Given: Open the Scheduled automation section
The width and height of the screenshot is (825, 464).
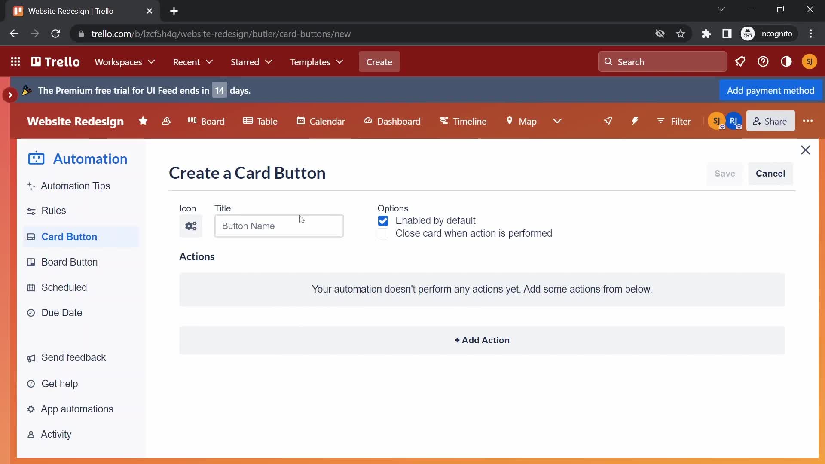Looking at the screenshot, I should point(64,287).
